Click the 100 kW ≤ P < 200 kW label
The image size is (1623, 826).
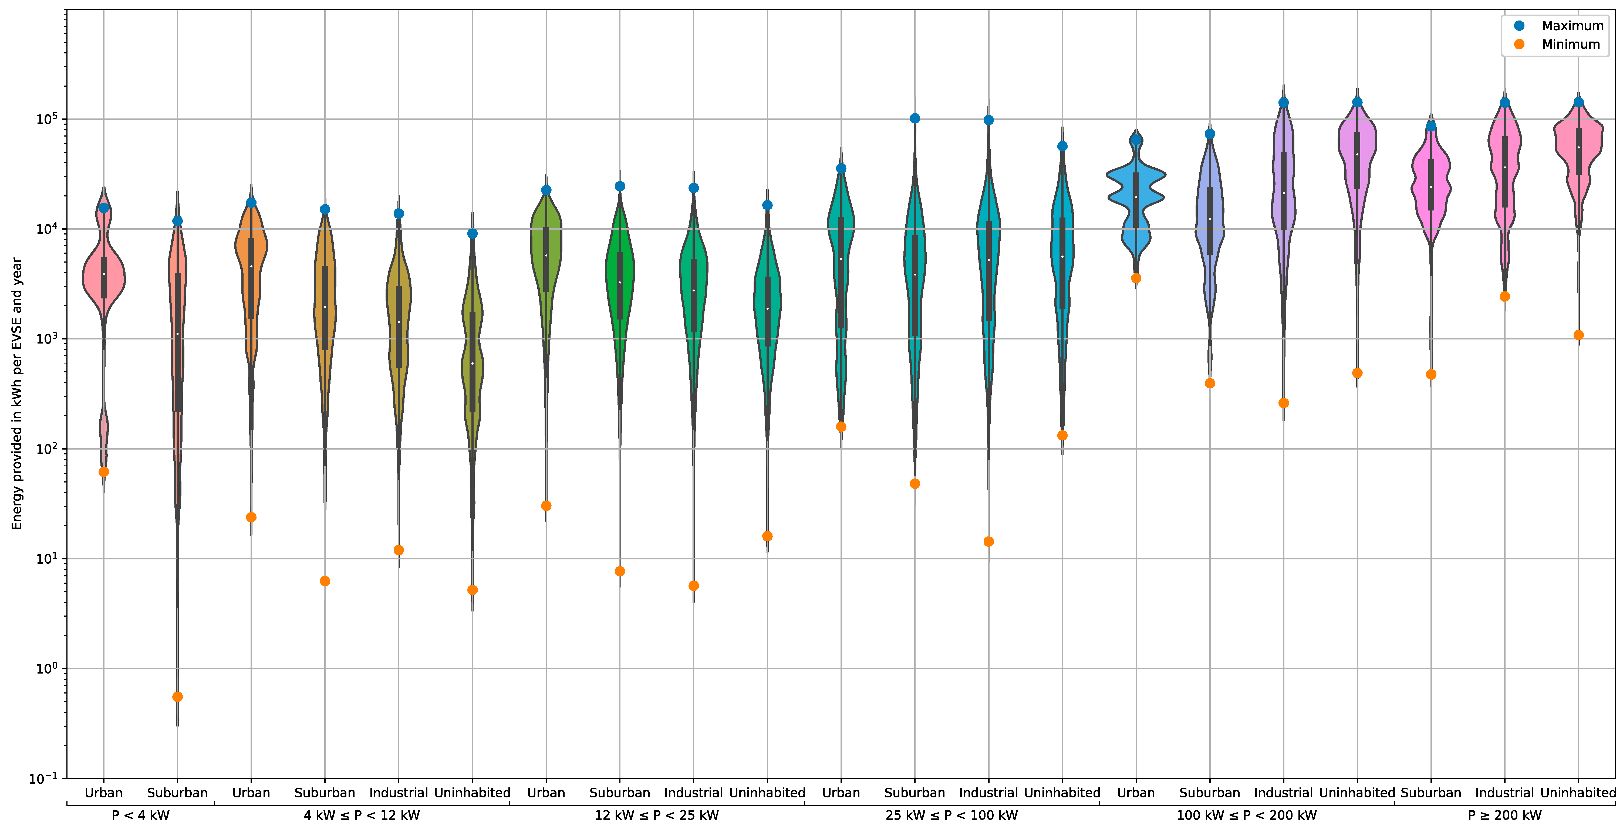[1246, 815]
